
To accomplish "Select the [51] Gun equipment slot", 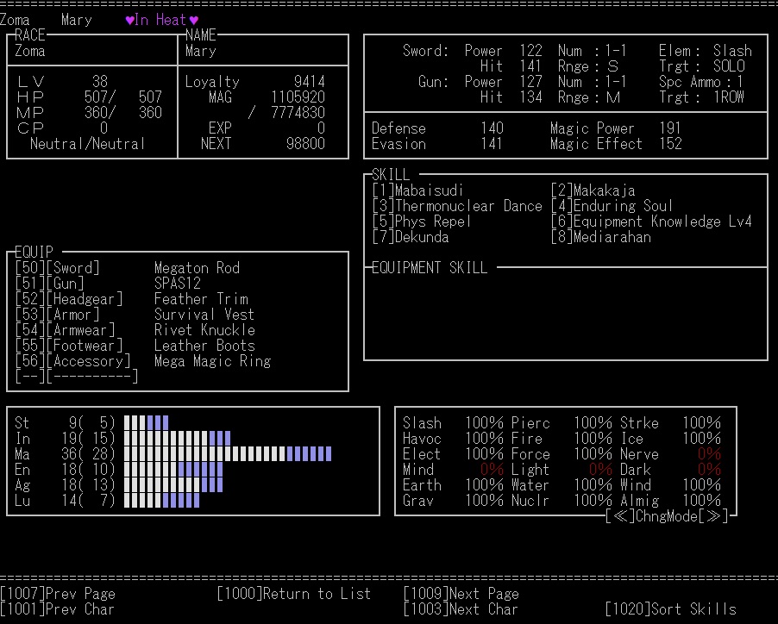I will [x=50, y=284].
